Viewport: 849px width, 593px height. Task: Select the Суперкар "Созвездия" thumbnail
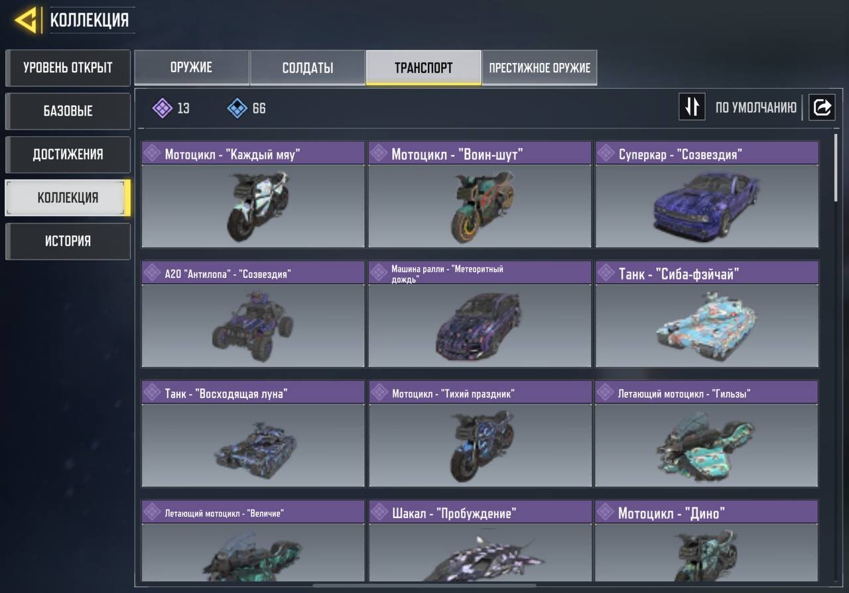coord(707,206)
